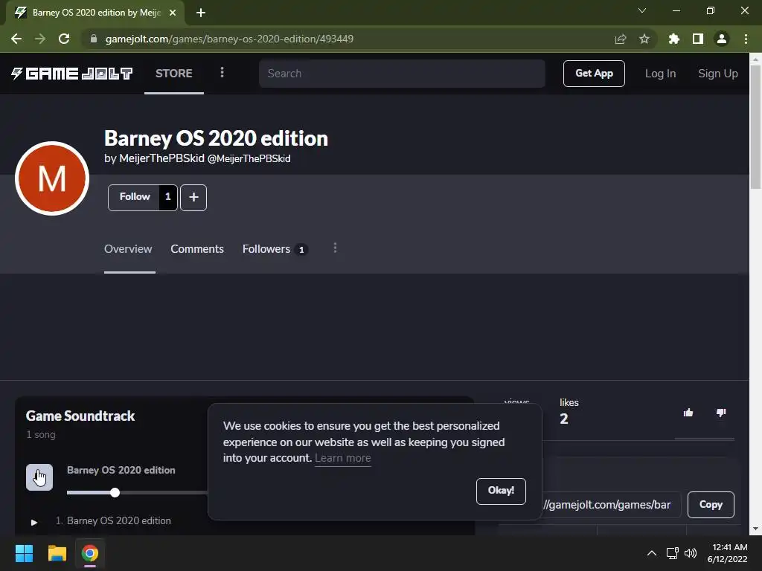Open the network tray icon

tap(673, 553)
